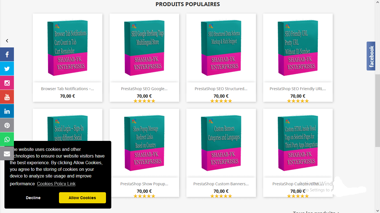The image size is (380, 213).
Task: Click PrestaShop SEO Google product title
Action: [144, 89]
